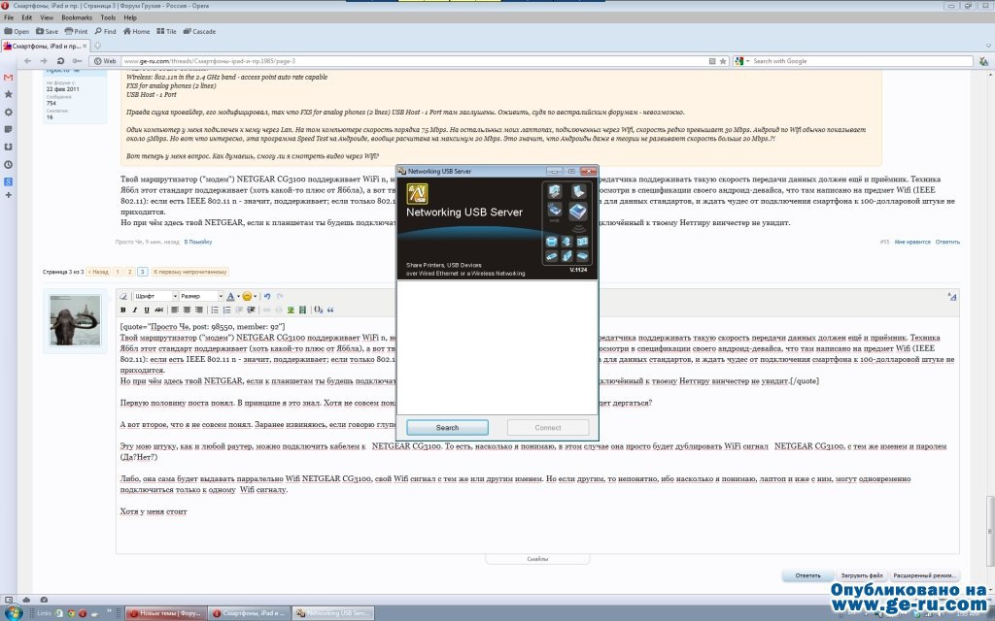Viewport: 995px width, 621px height.
Task: Click the Ответить reply button
Action: pyautogui.click(x=807, y=575)
